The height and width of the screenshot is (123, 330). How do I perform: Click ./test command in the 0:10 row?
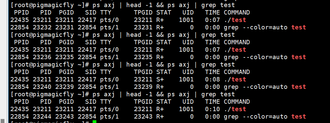coord(235,109)
